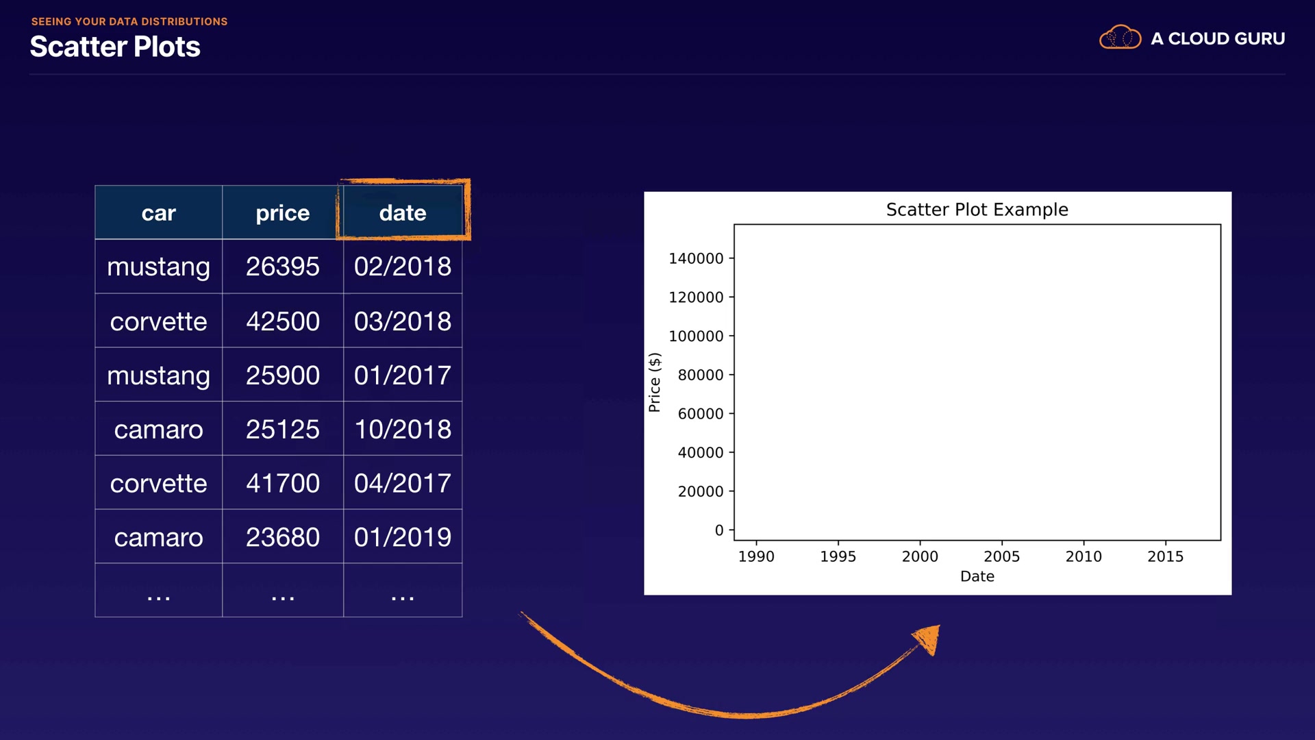
Task: Click the car column header
Action: click(158, 213)
